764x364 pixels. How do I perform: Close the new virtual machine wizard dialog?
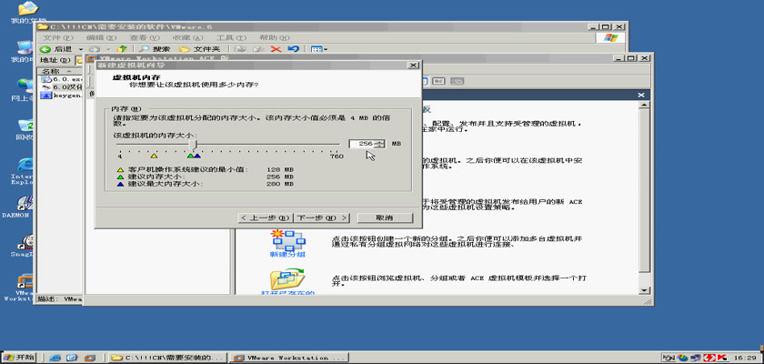413,65
